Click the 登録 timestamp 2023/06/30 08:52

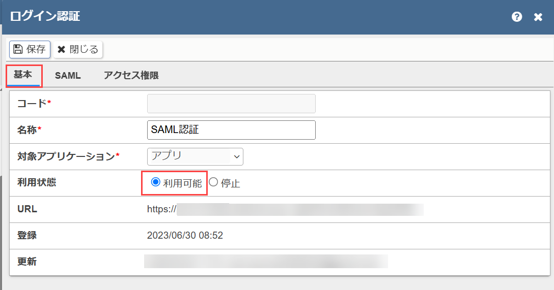click(x=185, y=235)
